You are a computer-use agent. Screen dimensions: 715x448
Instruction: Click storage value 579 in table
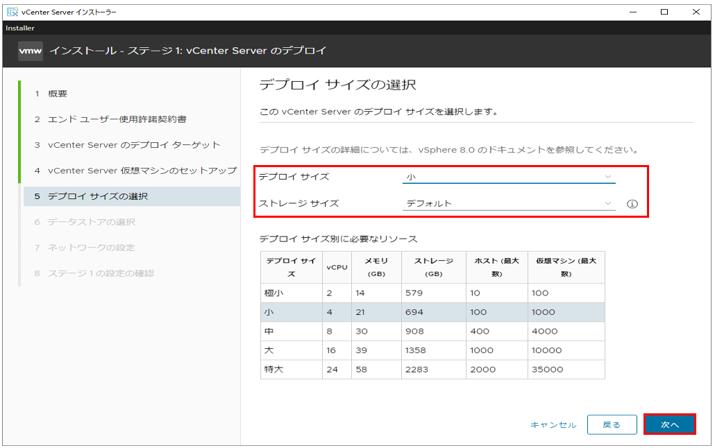pyautogui.click(x=414, y=293)
